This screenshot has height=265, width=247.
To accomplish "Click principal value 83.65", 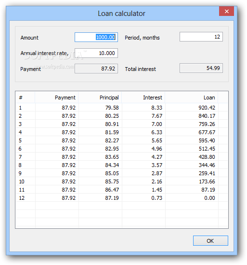I will pyautogui.click(x=112, y=157).
